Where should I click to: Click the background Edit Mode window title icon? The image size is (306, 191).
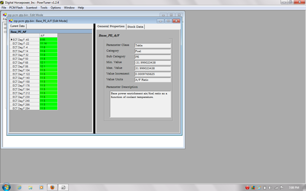click(5, 15)
